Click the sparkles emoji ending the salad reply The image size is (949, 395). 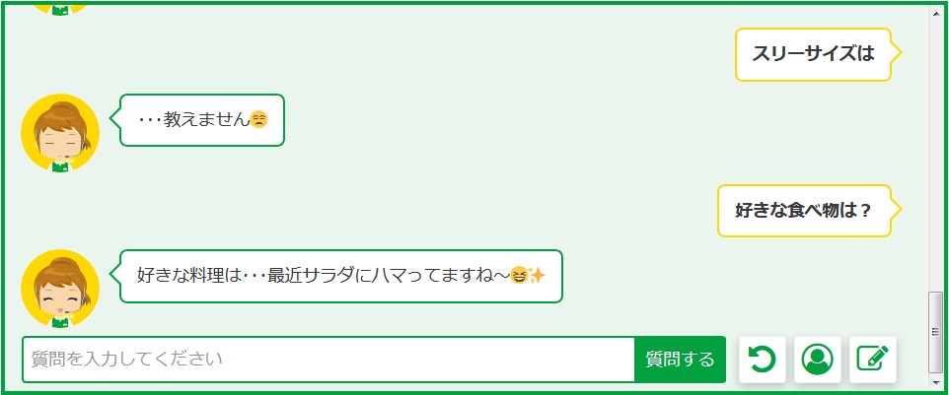pos(537,276)
